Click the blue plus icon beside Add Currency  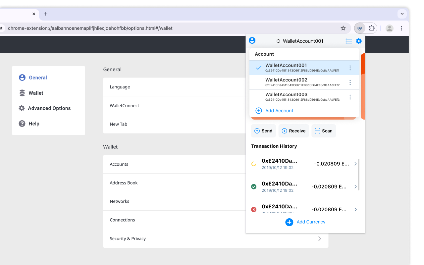[x=289, y=222]
